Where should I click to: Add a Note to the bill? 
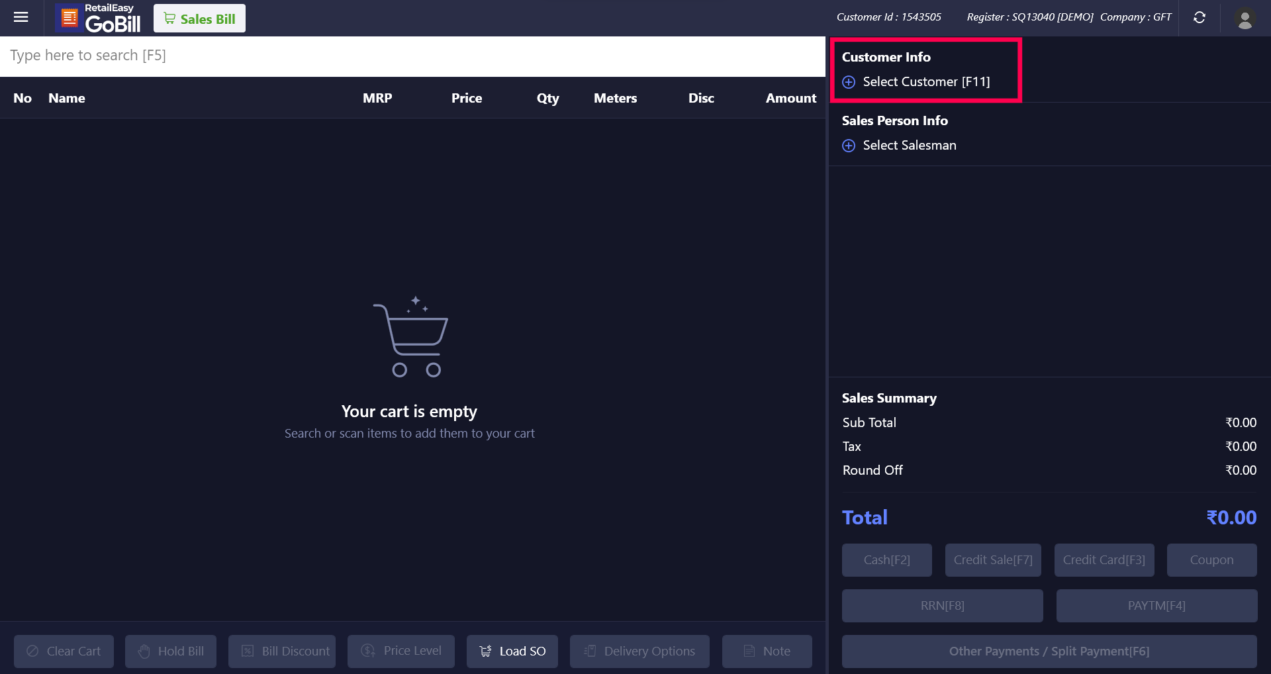pyautogui.click(x=767, y=651)
